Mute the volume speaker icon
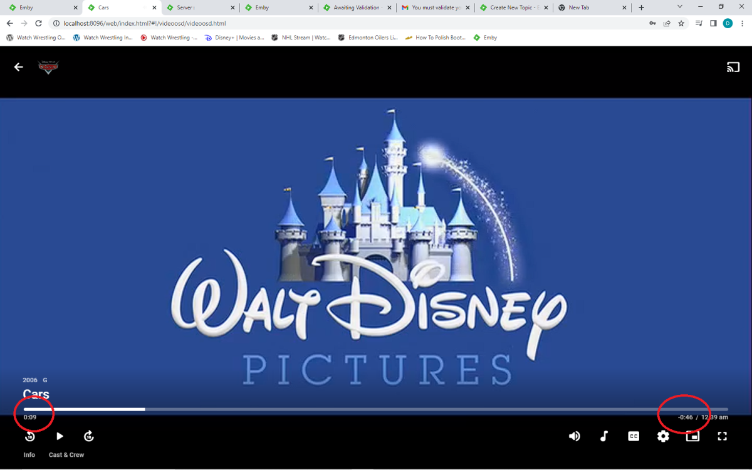 (574, 436)
